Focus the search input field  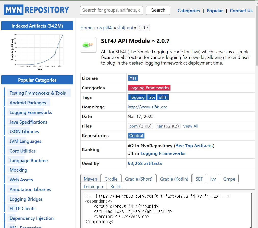[x=112, y=10]
